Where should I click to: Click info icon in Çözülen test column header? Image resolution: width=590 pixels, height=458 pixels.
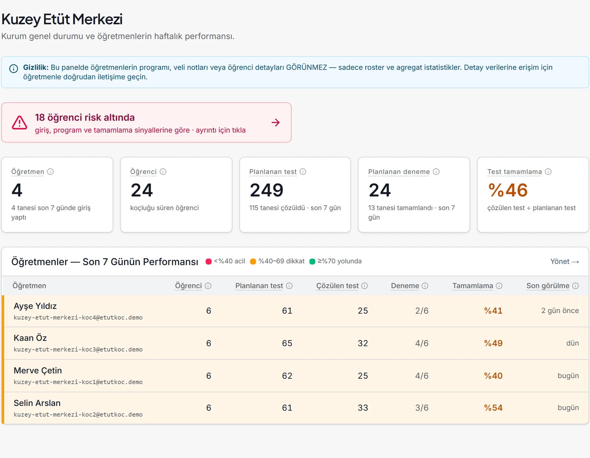pos(364,286)
